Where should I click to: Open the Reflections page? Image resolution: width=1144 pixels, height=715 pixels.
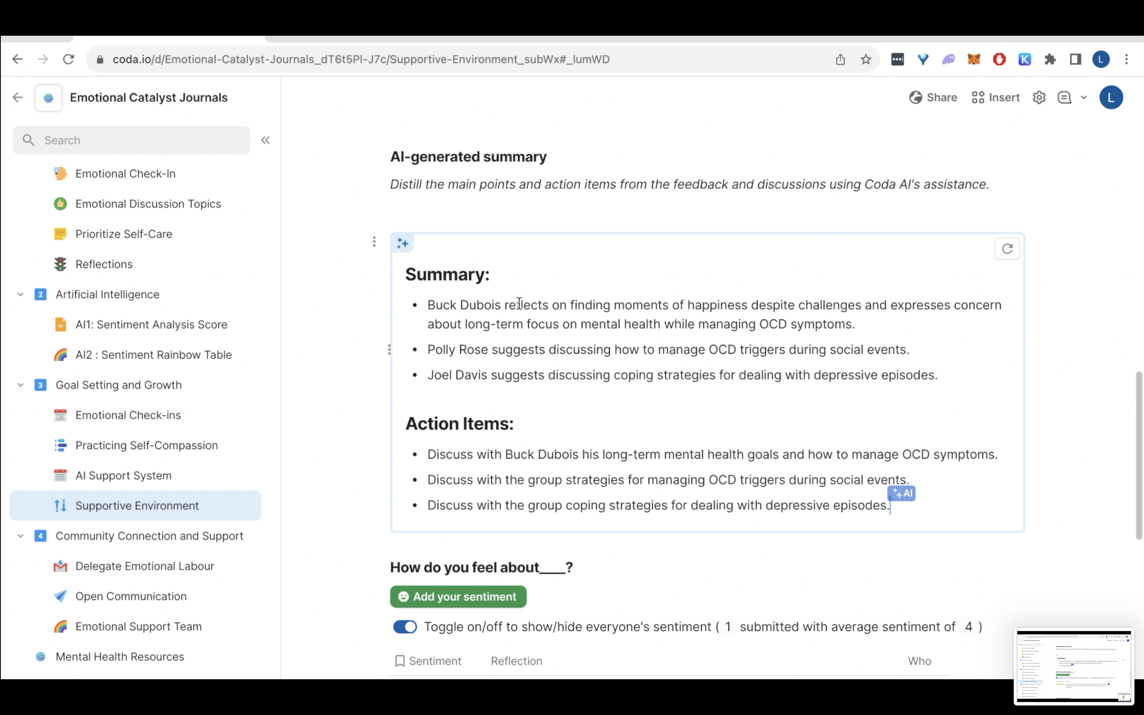(x=104, y=264)
